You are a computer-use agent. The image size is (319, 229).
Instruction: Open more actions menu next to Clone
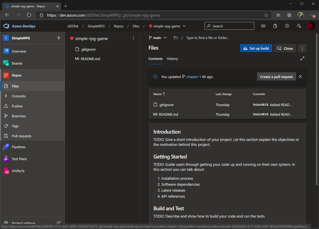[x=302, y=48]
